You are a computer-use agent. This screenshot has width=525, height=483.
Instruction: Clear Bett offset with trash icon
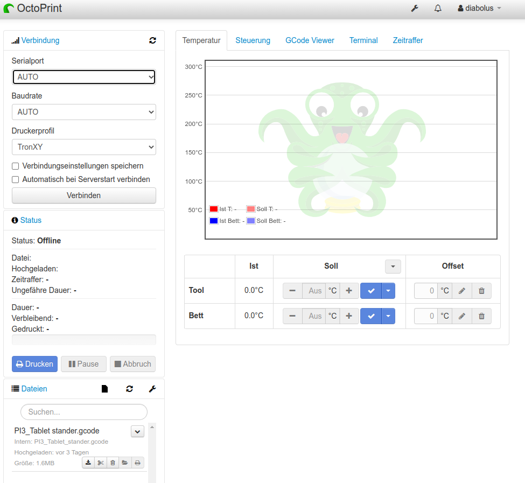[481, 316]
